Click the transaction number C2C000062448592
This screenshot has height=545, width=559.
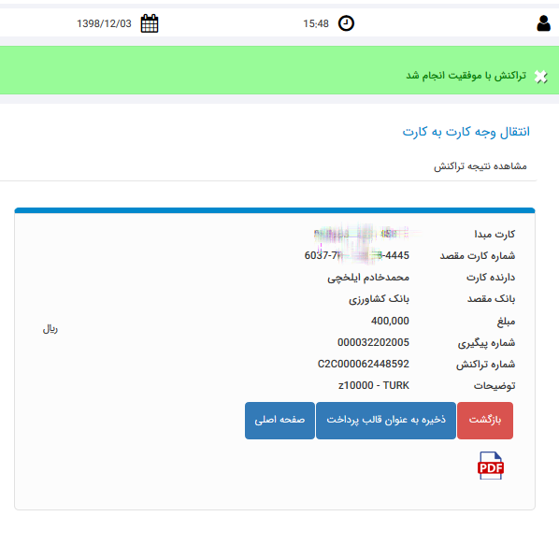pos(364,364)
